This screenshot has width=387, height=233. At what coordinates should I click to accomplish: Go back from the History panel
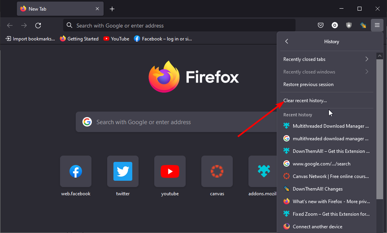287,41
